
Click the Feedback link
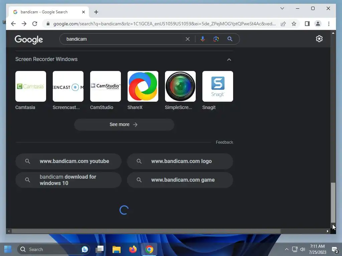224,142
